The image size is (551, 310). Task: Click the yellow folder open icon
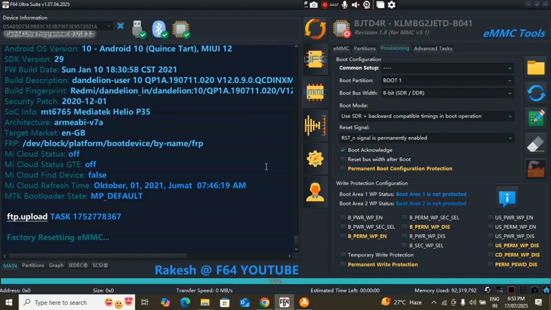coord(536,68)
